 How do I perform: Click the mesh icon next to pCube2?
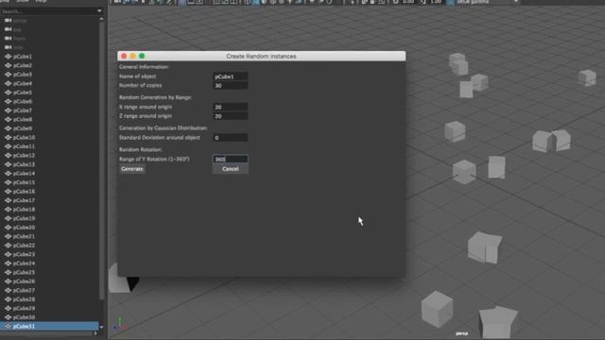coord(9,65)
